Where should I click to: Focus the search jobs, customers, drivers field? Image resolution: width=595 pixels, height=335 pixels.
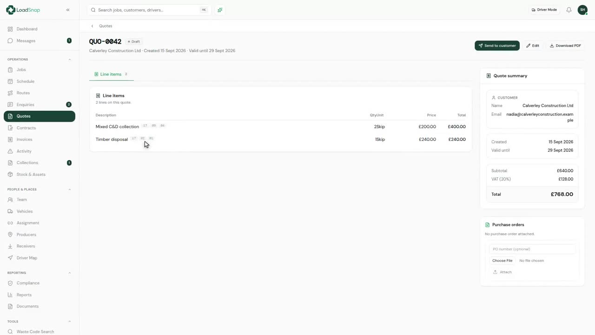149,10
